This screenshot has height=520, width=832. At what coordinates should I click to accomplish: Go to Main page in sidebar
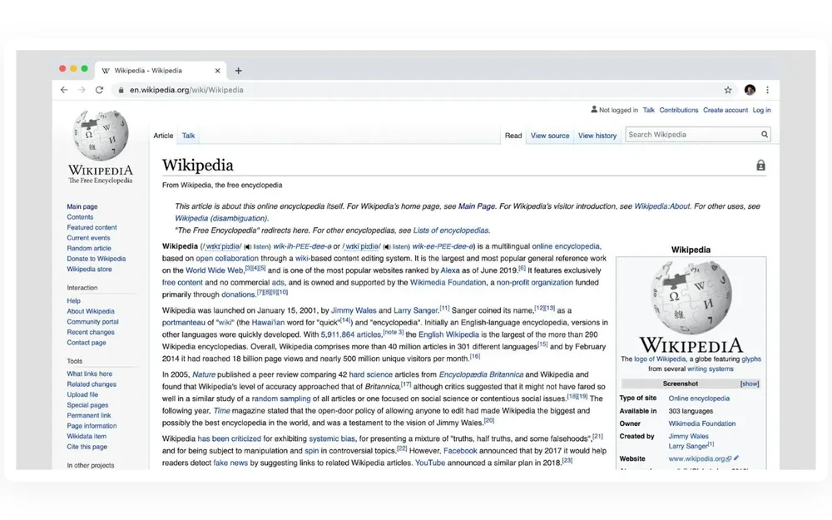pyautogui.click(x=82, y=207)
